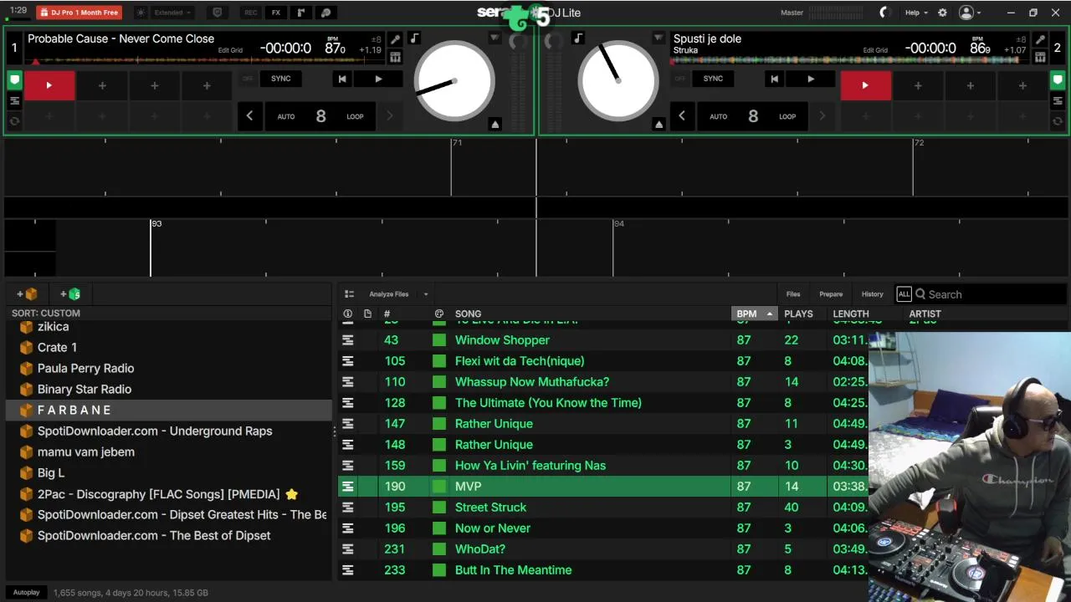Open deck 2 dropdown triangle near platter
The image size is (1071, 602).
(x=658, y=38)
